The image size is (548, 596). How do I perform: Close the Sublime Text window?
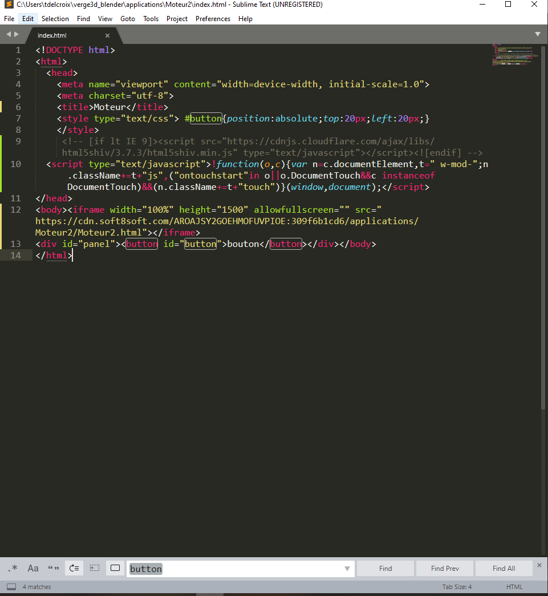point(534,5)
